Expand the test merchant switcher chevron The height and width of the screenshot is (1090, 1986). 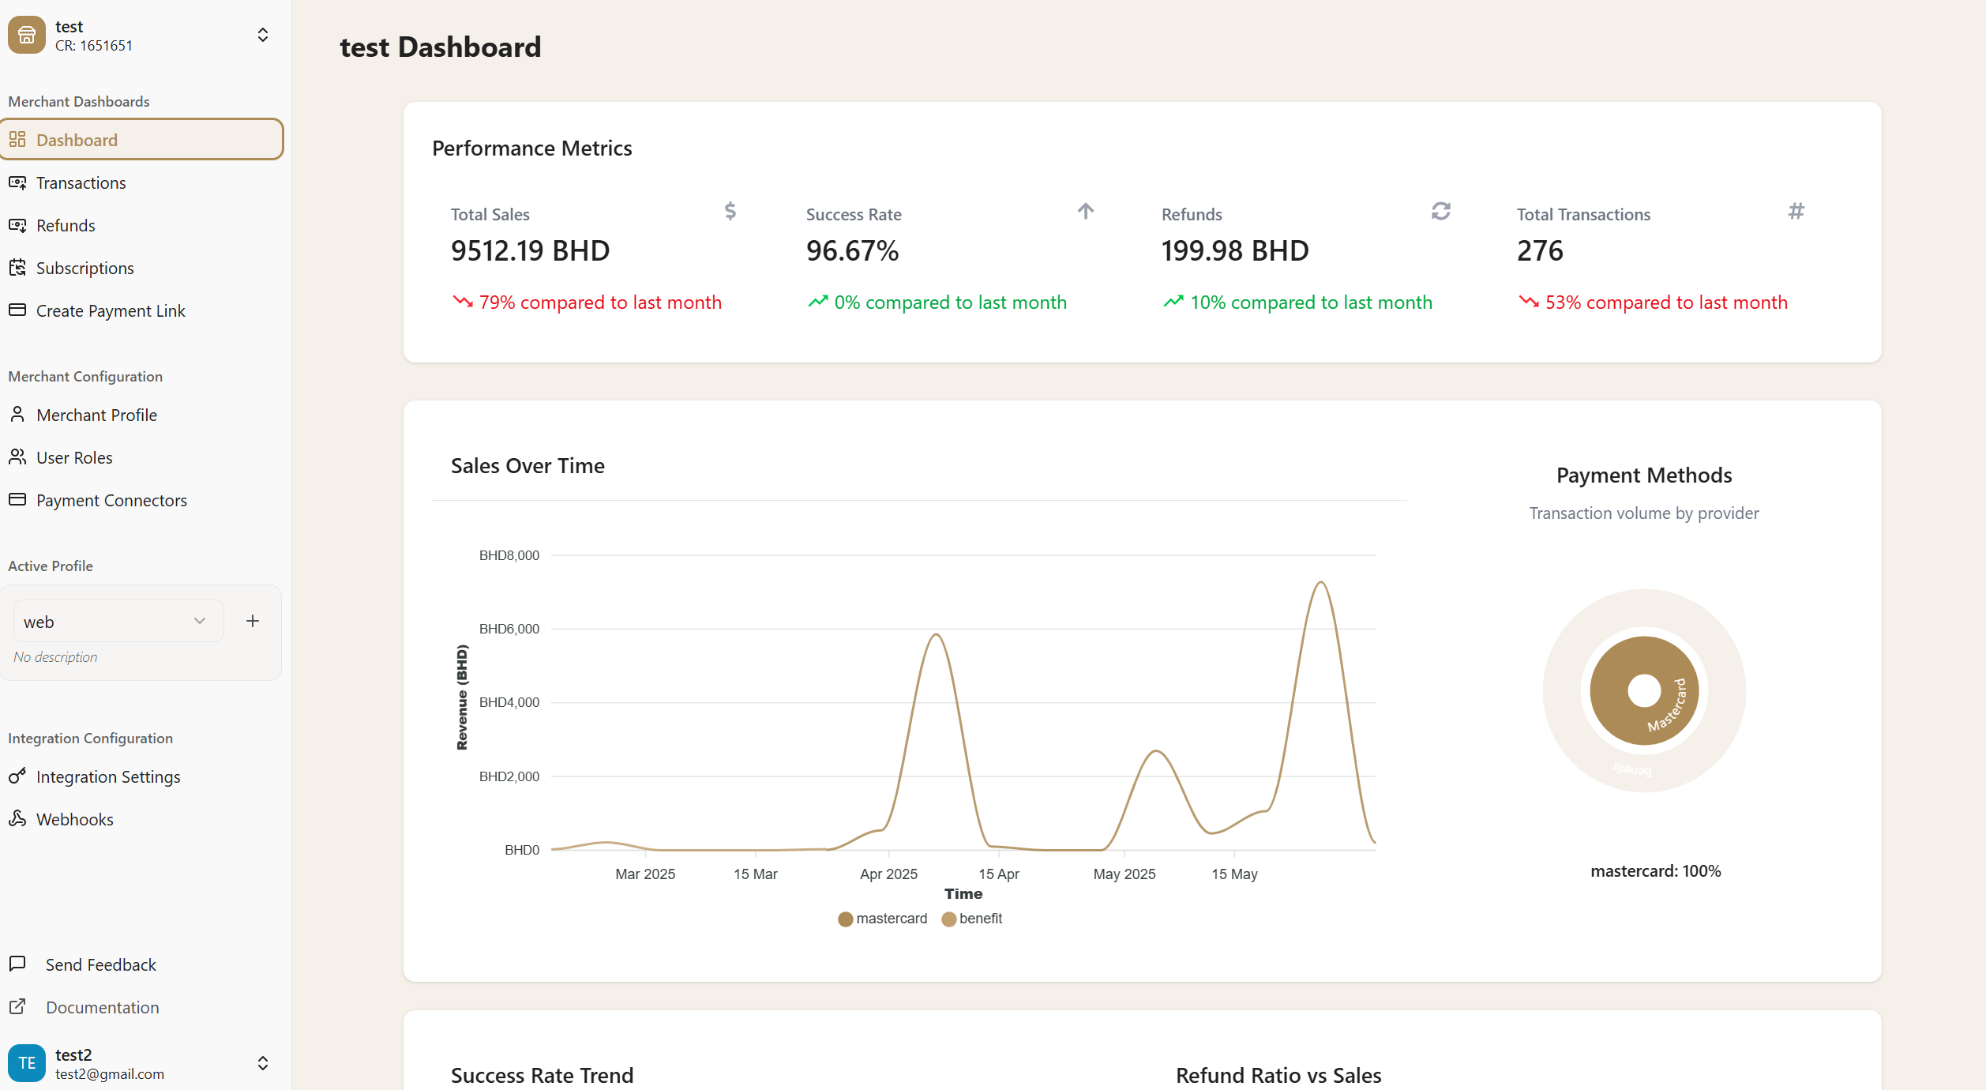[x=263, y=36]
